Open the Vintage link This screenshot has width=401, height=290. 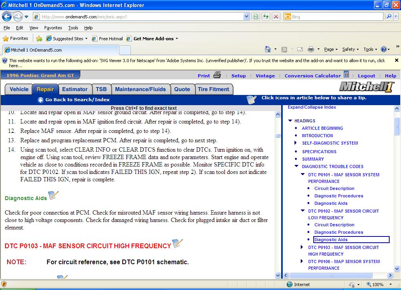pos(265,76)
